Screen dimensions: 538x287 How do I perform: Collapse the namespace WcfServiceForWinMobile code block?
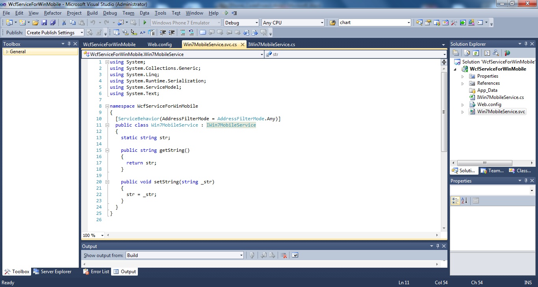click(x=107, y=106)
